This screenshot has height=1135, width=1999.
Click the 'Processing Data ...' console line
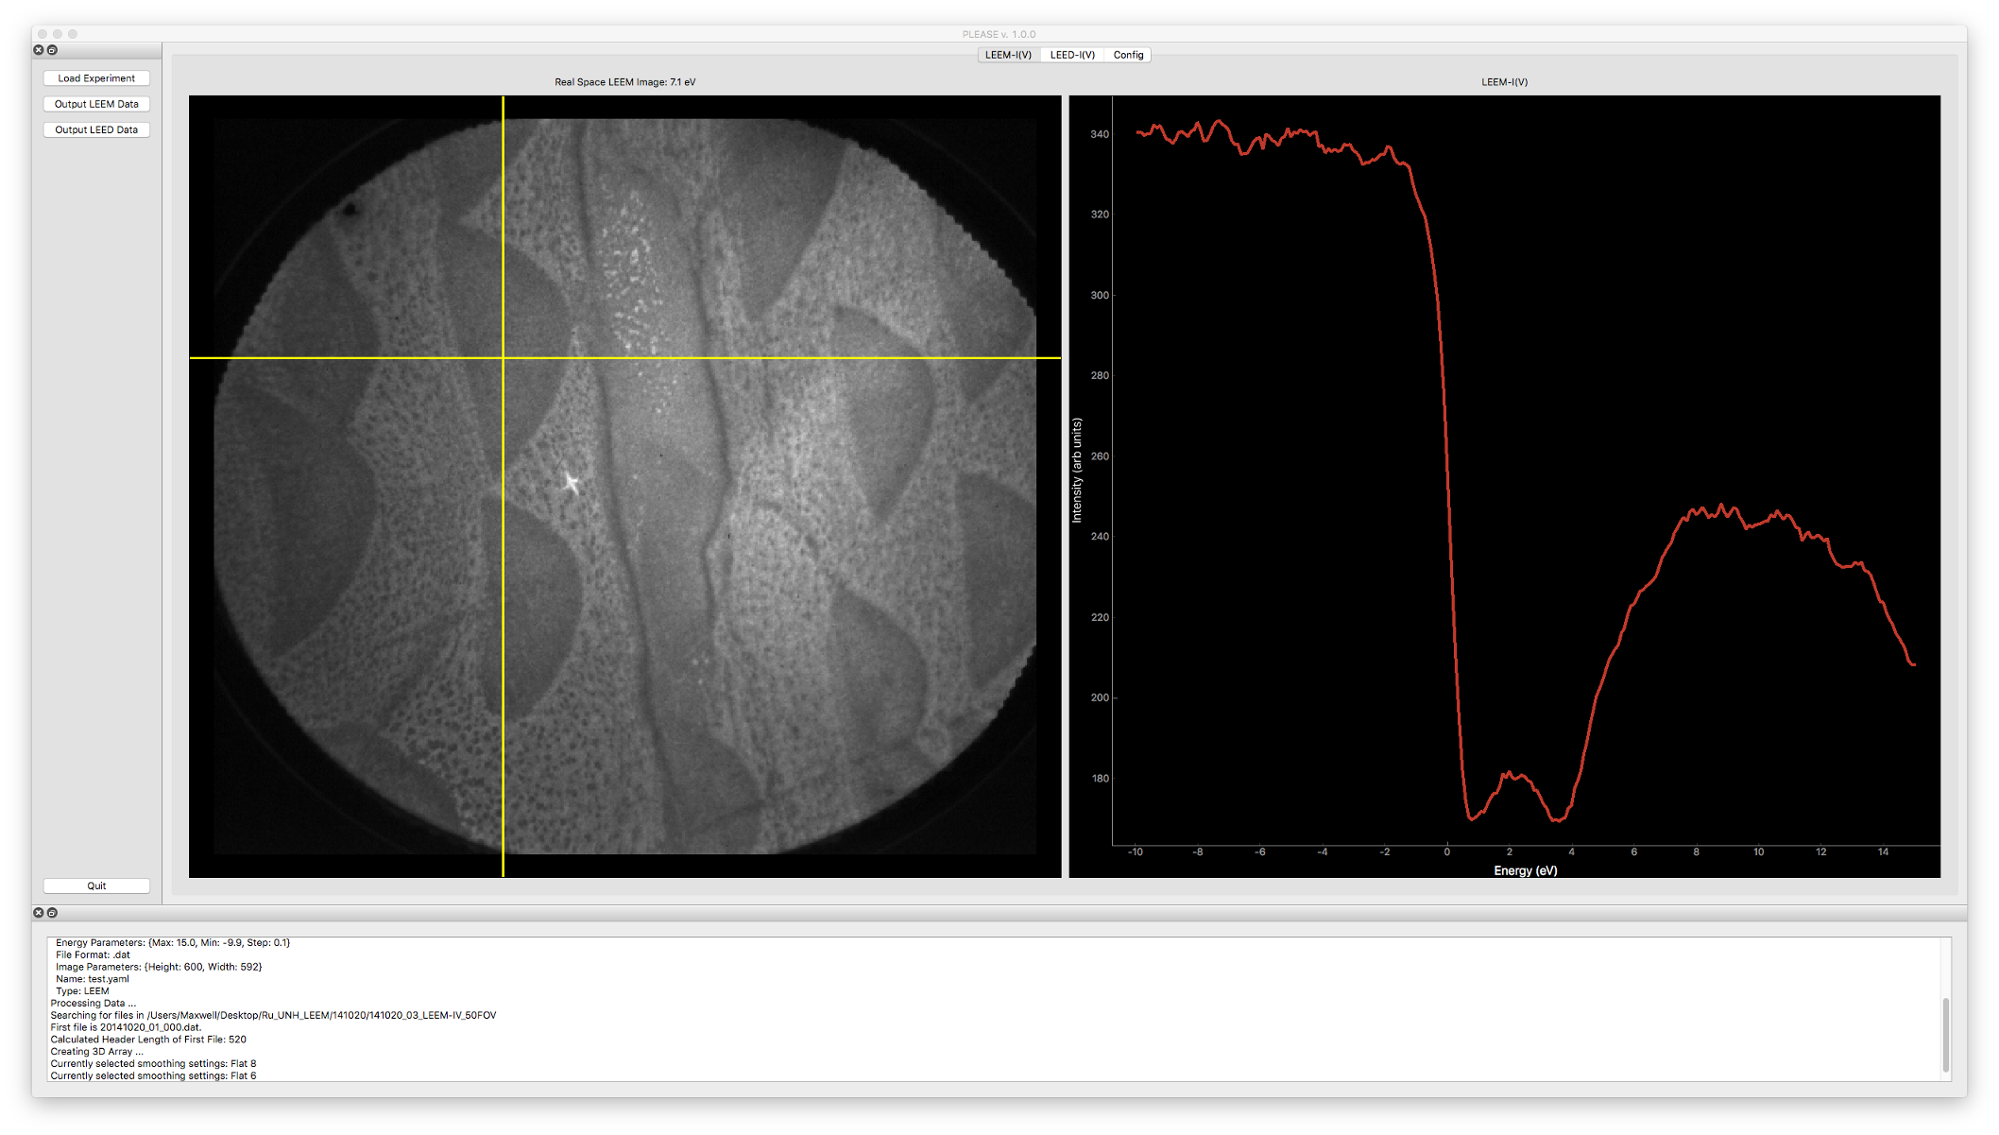point(93,1004)
